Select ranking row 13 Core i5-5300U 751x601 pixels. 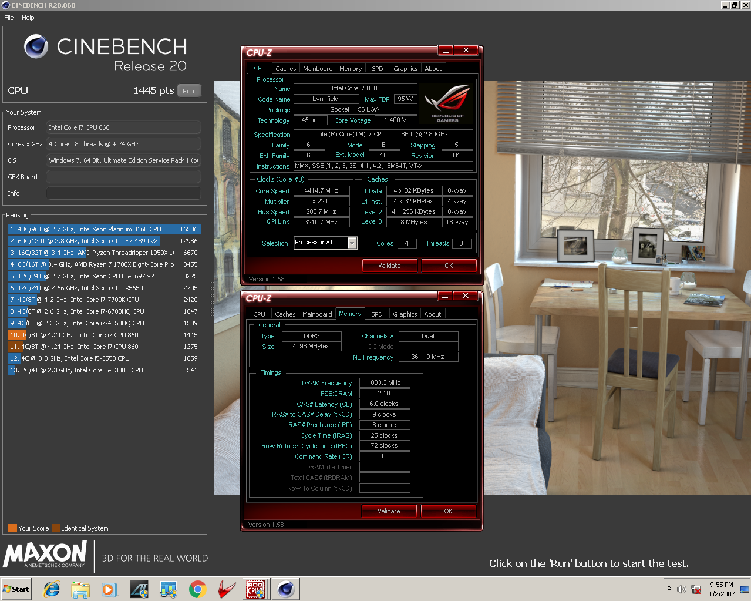(104, 370)
